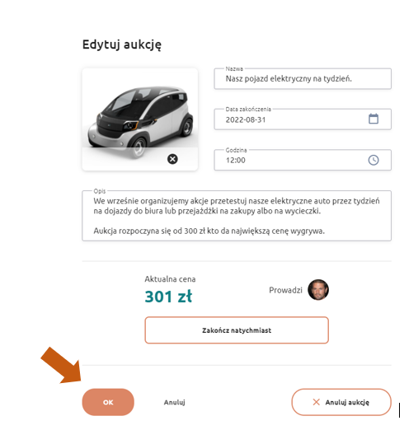Viewport: 404px width, 430px height.
Task: Click the 12:00 time field
Action: pyautogui.click(x=303, y=160)
